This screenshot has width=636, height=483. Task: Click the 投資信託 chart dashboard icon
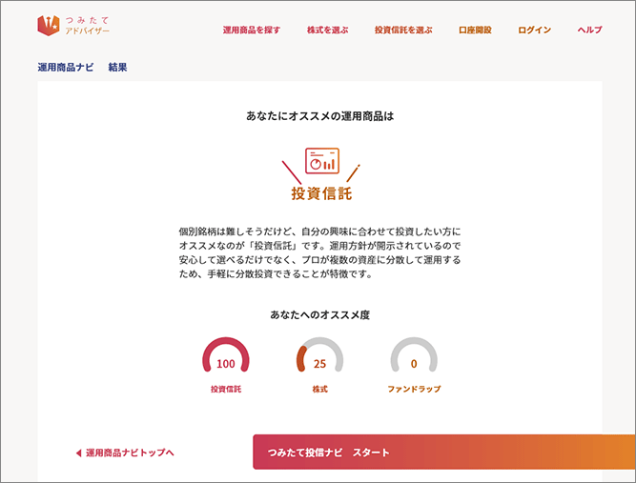(x=321, y=161)
